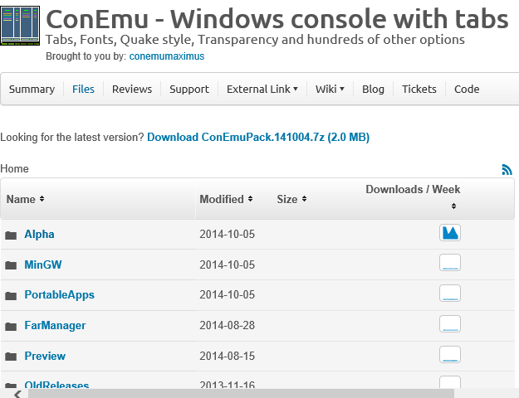
Task: Open the FarManager folder link
Action: (55, 326)
